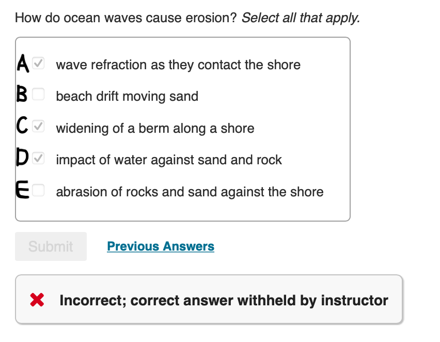This screenshot has height=342, width=440.
Task: Select the widening of a berm text
Action: 155,128
